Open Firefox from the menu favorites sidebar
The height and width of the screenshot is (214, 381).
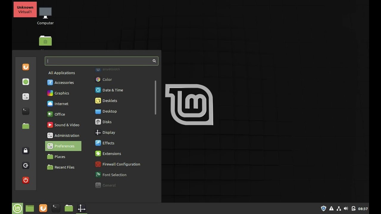click(x=26, y=67)
